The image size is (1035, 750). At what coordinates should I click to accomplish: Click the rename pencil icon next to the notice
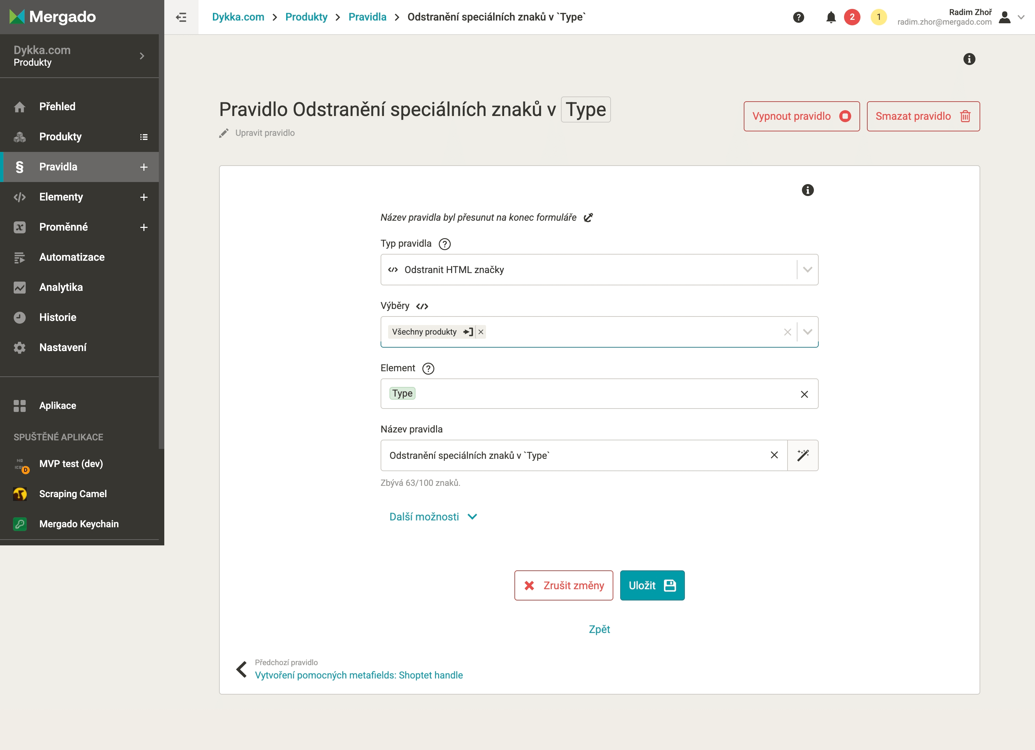click(x=588, y=218)
